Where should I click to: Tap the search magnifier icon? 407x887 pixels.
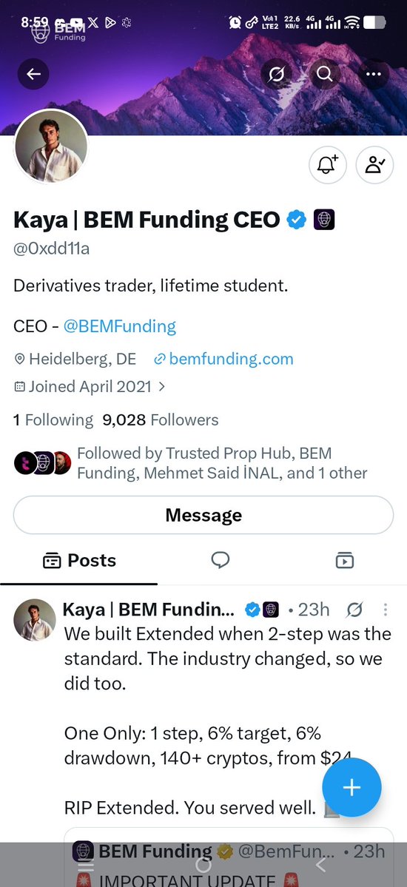pos(324,74)
